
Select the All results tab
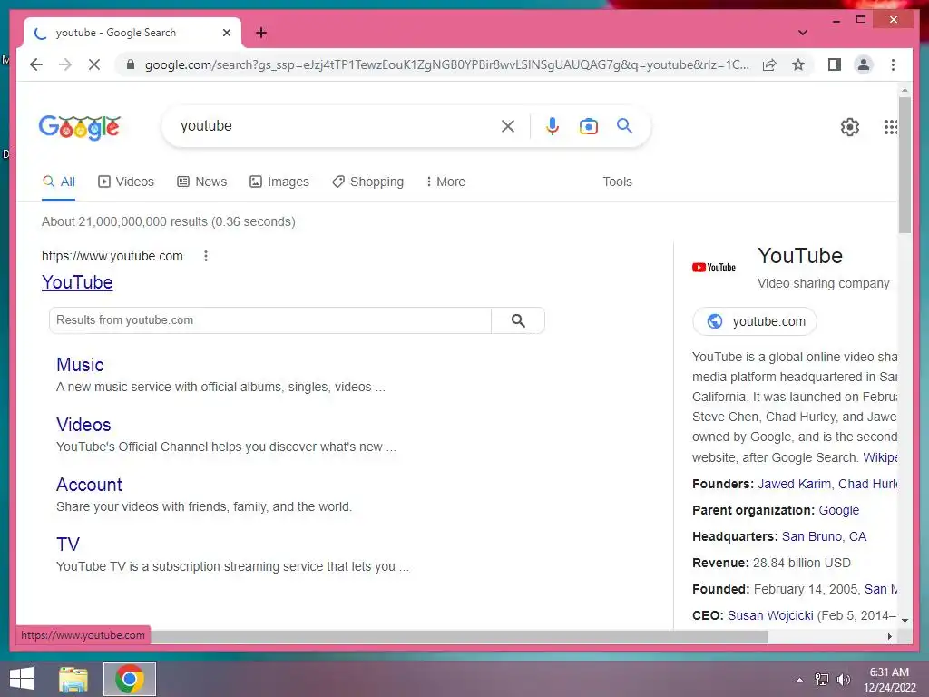59,182
